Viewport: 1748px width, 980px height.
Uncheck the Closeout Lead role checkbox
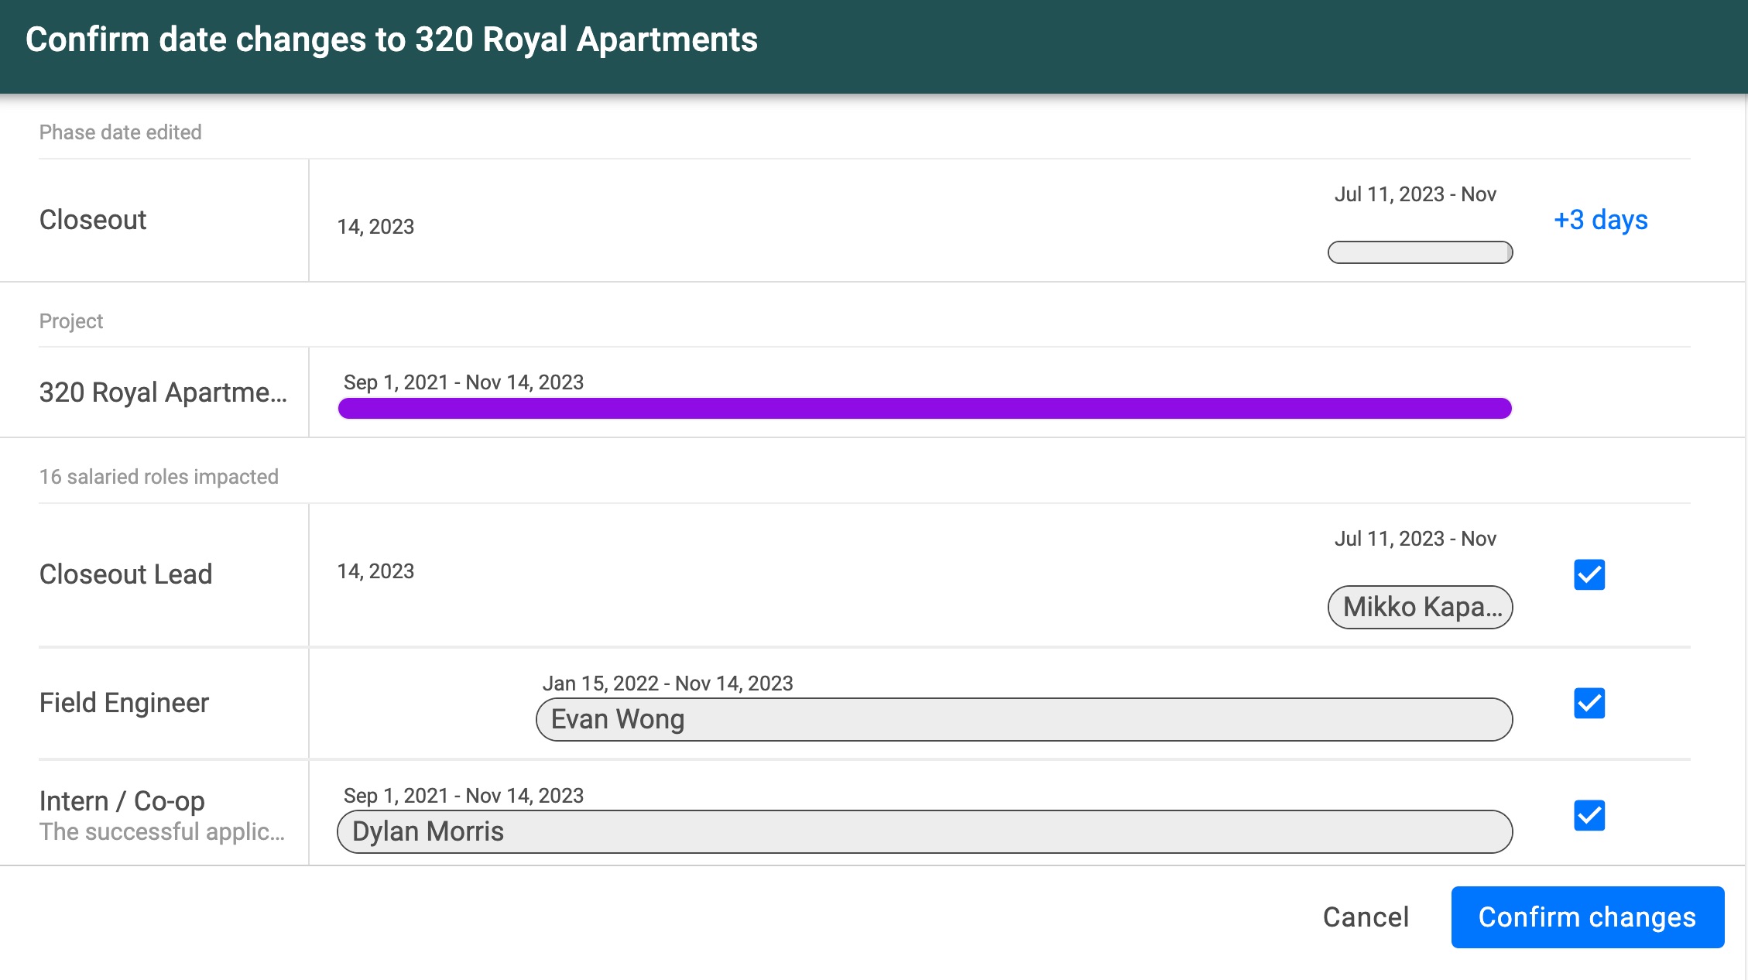click(1589, 574)
